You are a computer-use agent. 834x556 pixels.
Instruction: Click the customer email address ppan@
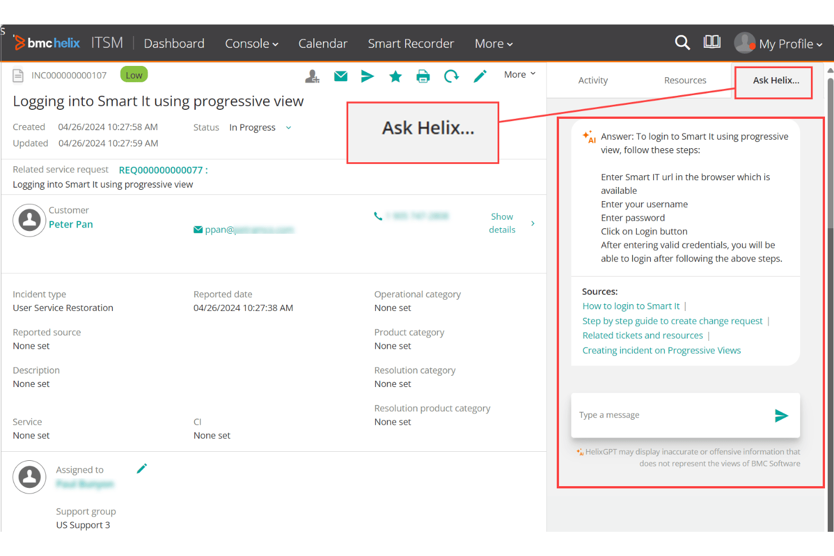pyautogui.click(x=249, y=230)
